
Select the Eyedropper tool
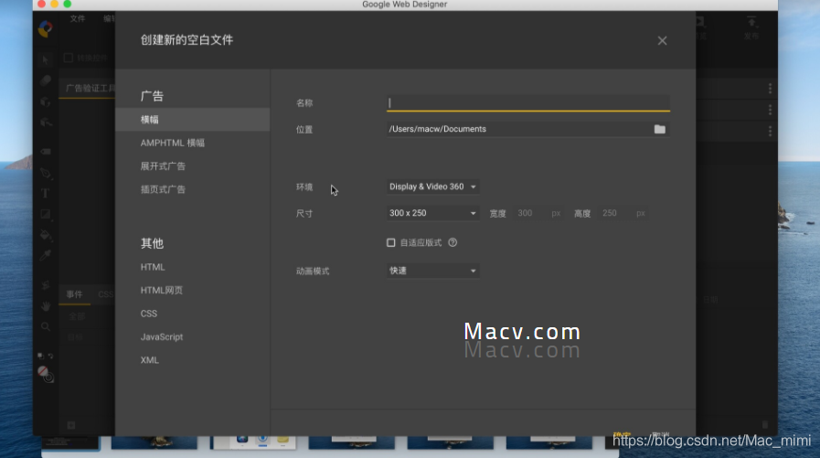[46, 255]
